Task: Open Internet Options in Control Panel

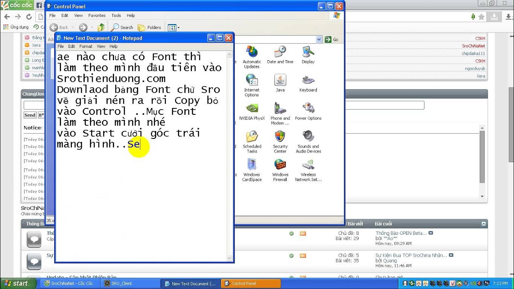Action: (x=252, y=85)
